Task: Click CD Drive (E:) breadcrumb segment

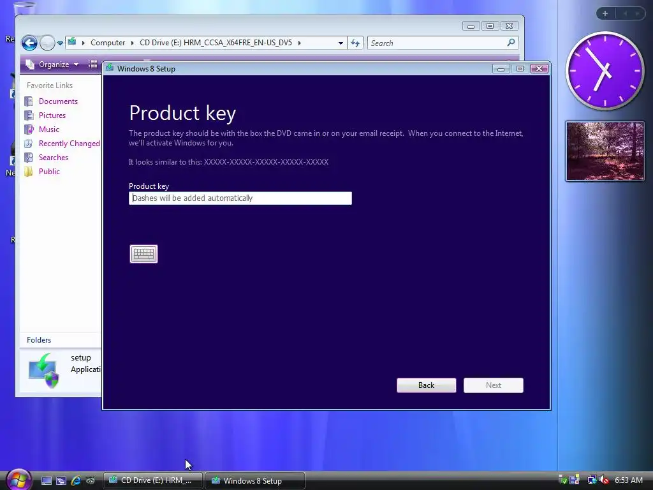Action: pos(216,43)
